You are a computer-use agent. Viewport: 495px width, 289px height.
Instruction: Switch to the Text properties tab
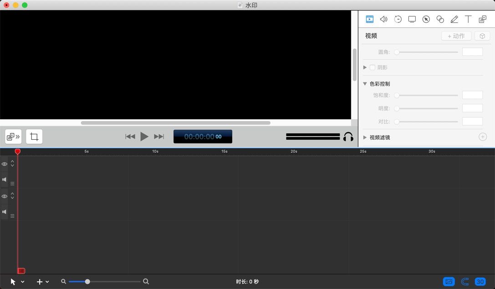point(468,19)
